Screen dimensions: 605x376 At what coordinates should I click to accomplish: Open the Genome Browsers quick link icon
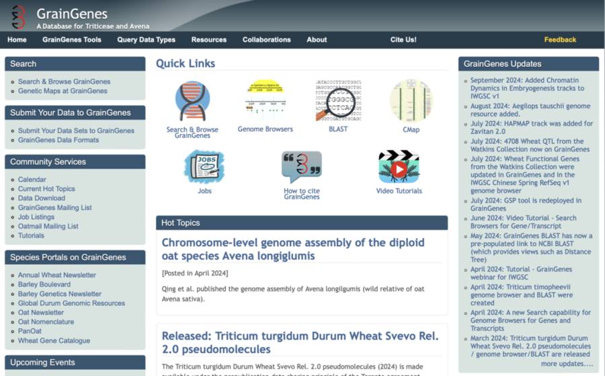[265, 100]
